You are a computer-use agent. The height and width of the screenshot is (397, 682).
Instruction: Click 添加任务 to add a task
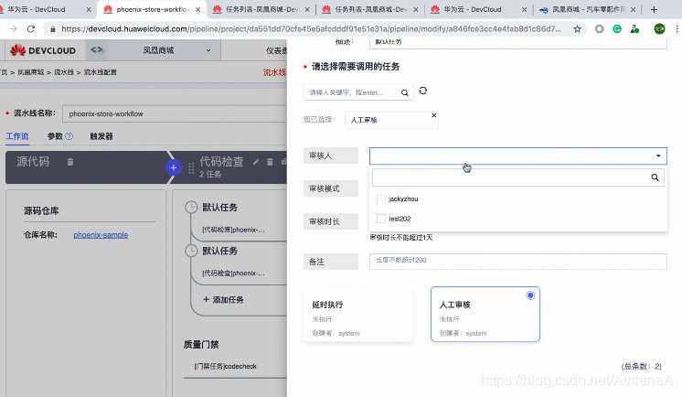223,299
